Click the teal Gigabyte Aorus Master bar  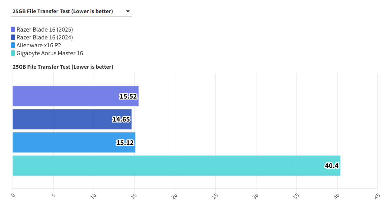[165, 166]
